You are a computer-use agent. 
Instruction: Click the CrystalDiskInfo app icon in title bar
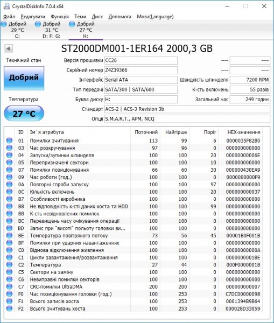click(x=6, y=6)
